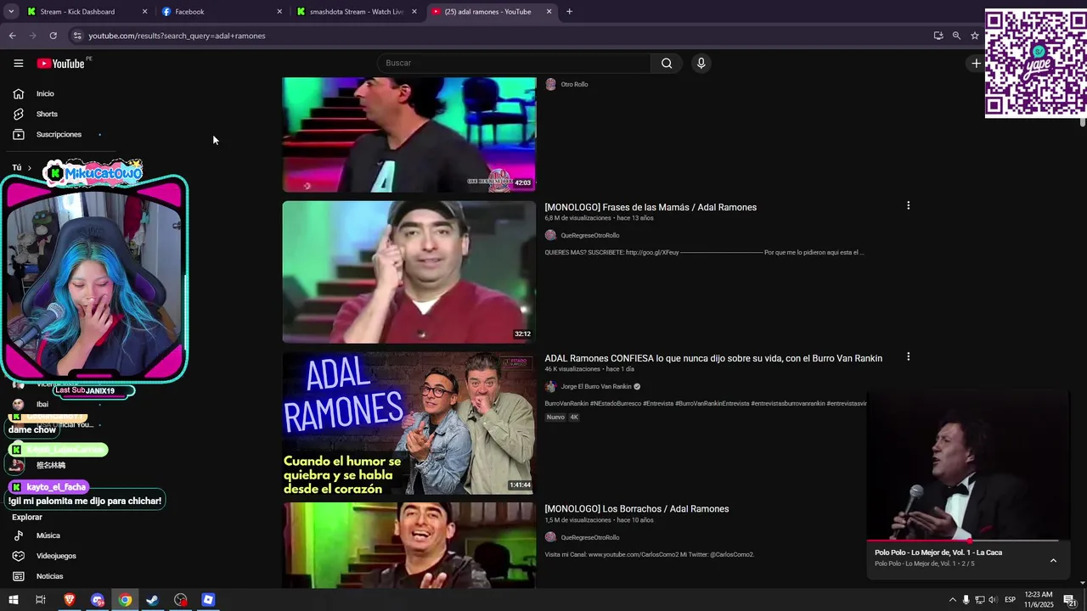This screenshot has height=611, width=1087.
Task: Open QueRegreseOtroRollo channel under Frases de las Mamás
Action: [590, 235]
